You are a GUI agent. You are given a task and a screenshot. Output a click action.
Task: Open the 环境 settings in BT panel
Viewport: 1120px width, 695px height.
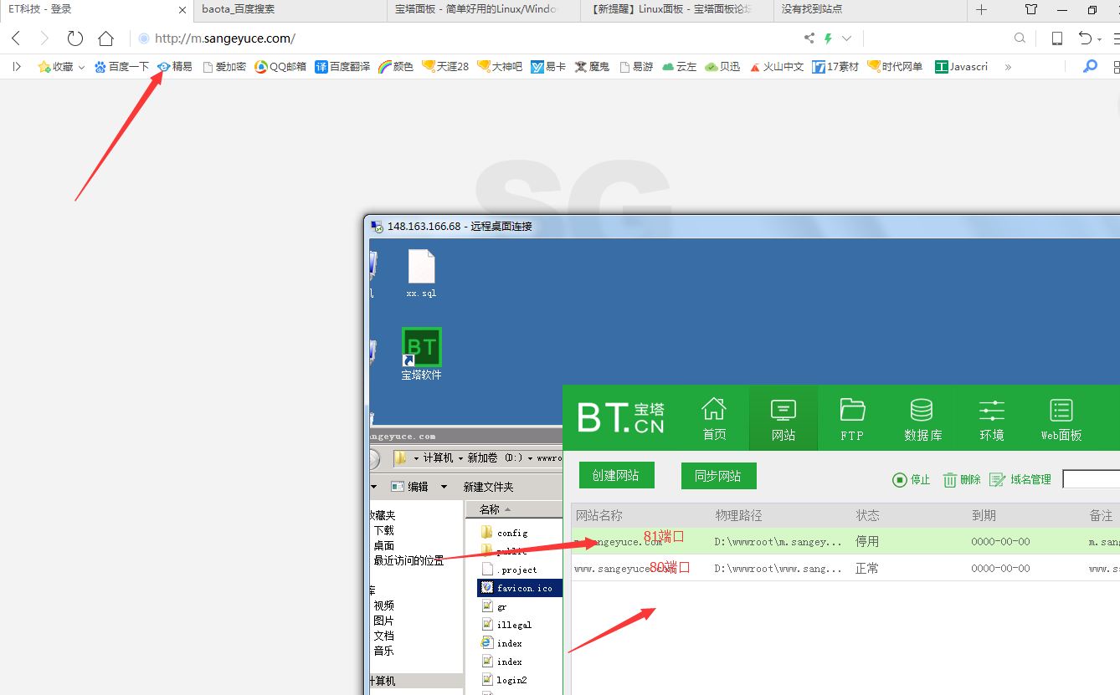tap(992, 418)
